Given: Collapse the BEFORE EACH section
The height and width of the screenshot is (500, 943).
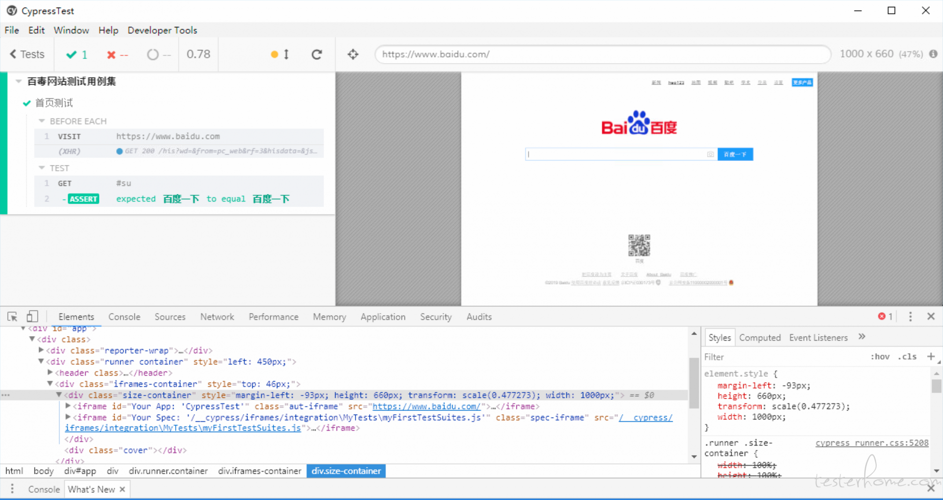Looking at the screenshot, I should (x=42, y=121).
